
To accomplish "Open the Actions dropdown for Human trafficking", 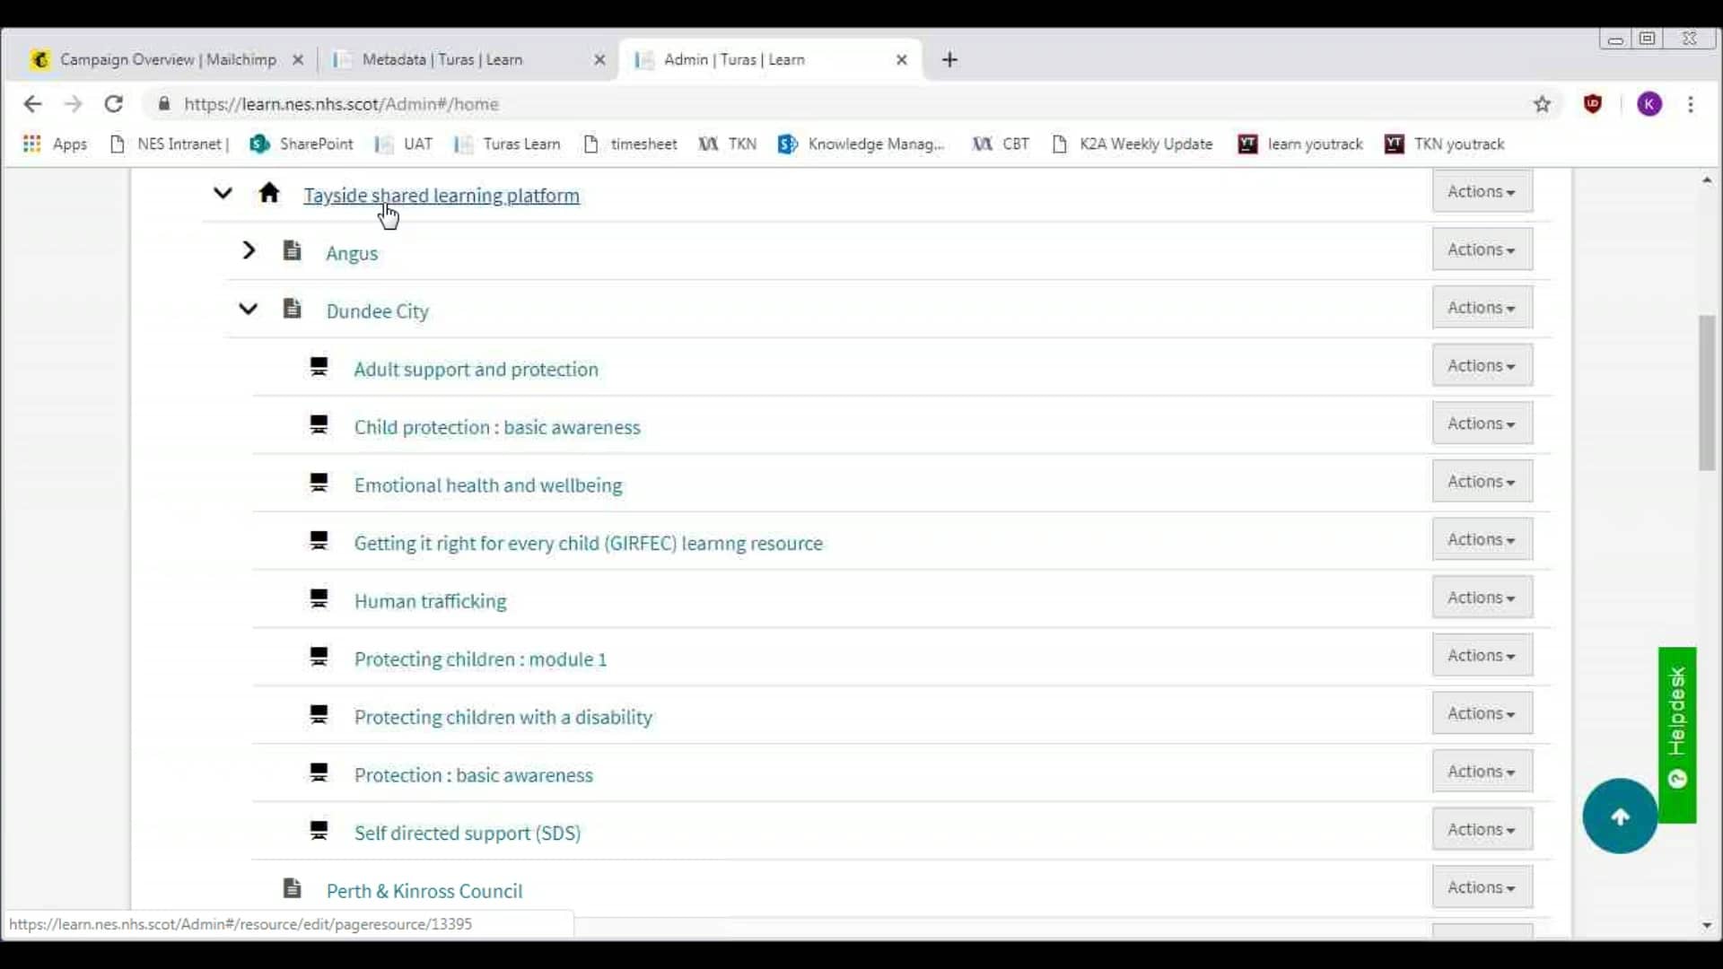I will 1482,597.
